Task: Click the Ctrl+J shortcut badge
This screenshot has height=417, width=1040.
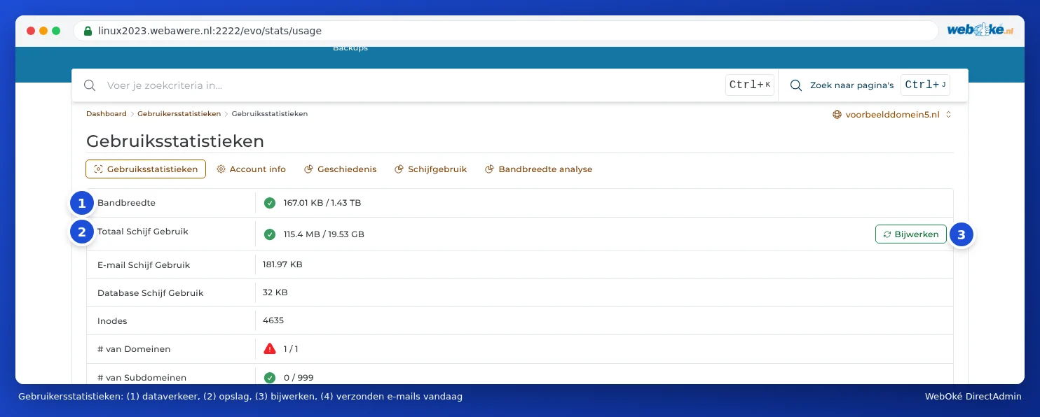Action: [x=925, y=85]
